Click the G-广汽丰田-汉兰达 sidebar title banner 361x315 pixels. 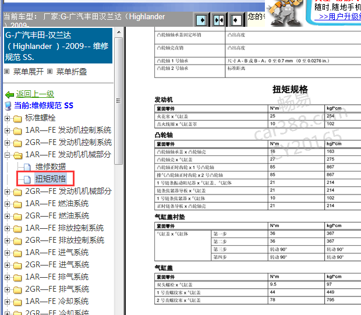click(x=58, y=45)
